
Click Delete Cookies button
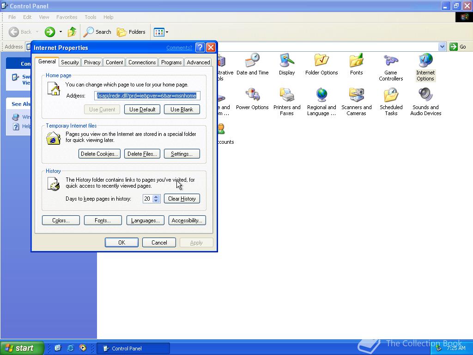click(99, 153)
